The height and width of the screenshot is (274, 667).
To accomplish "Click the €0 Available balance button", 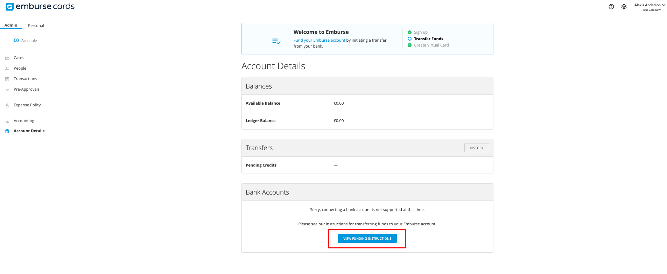I will click(x=24, y=41).
